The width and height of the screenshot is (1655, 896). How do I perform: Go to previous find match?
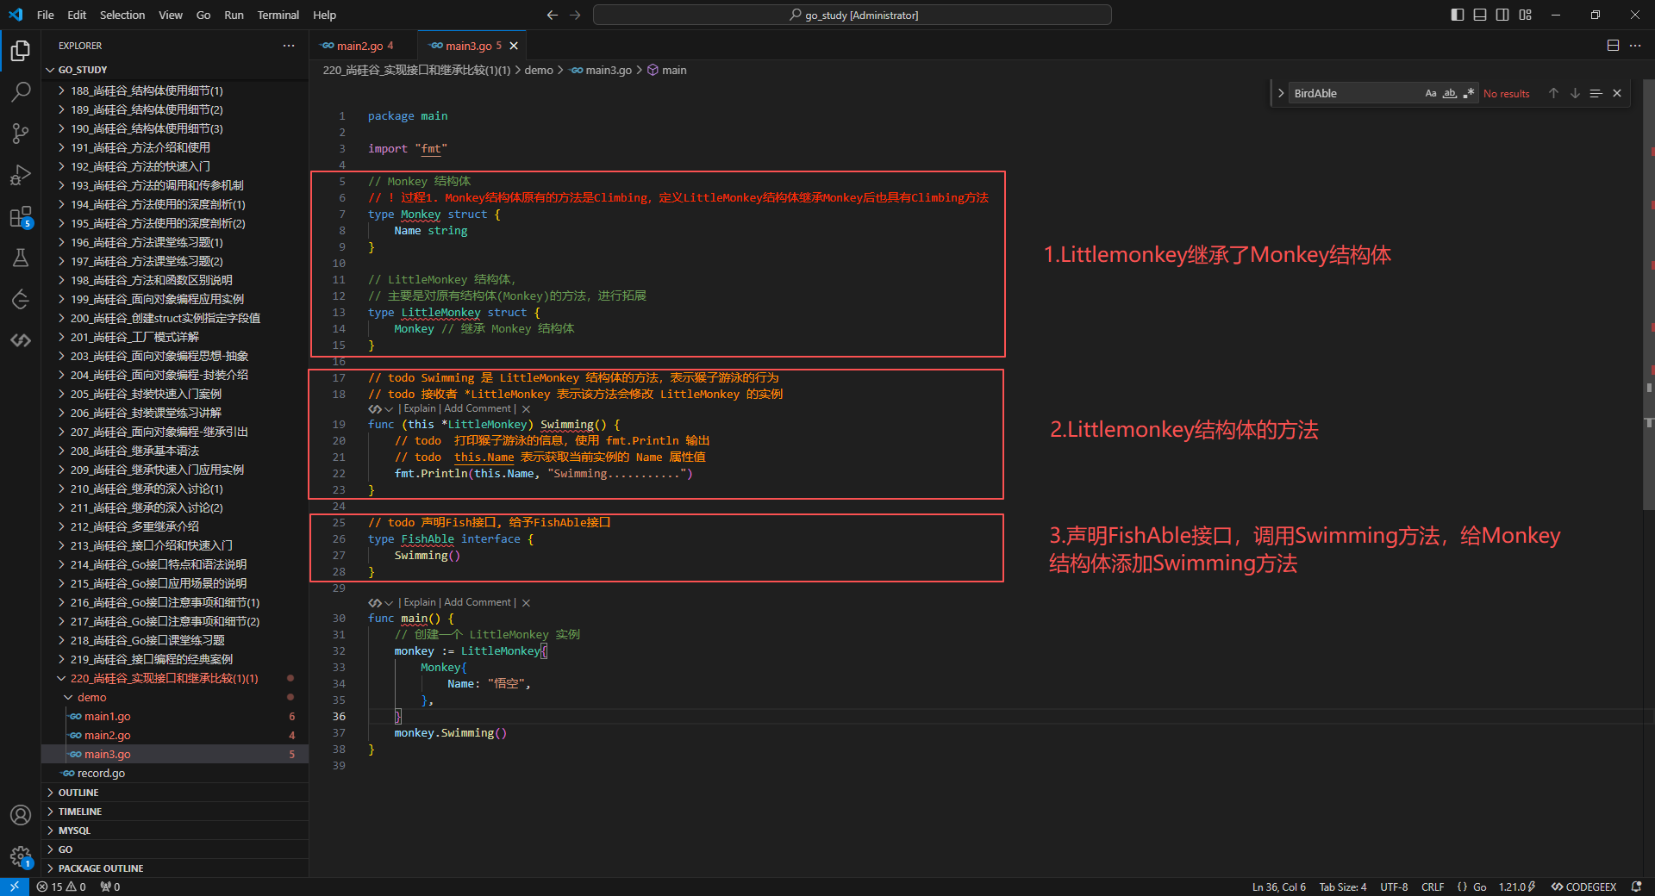pyautogui.click(x=1553, y=93)
